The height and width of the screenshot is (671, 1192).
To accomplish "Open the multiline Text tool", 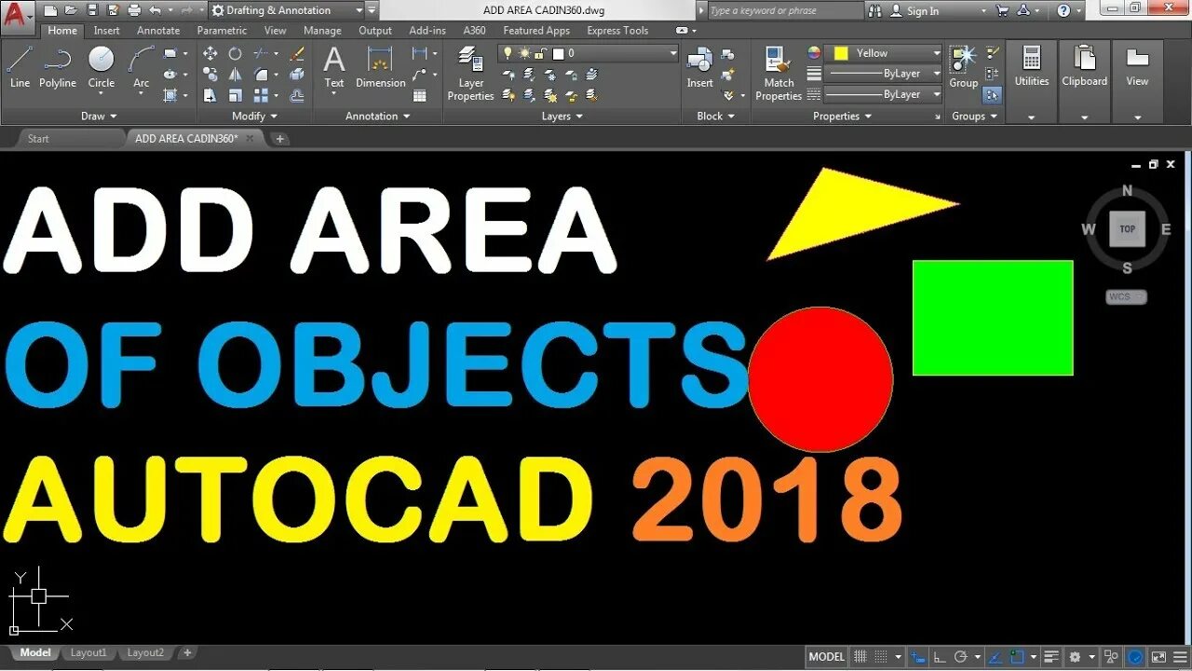I will [x=334, y=67].
